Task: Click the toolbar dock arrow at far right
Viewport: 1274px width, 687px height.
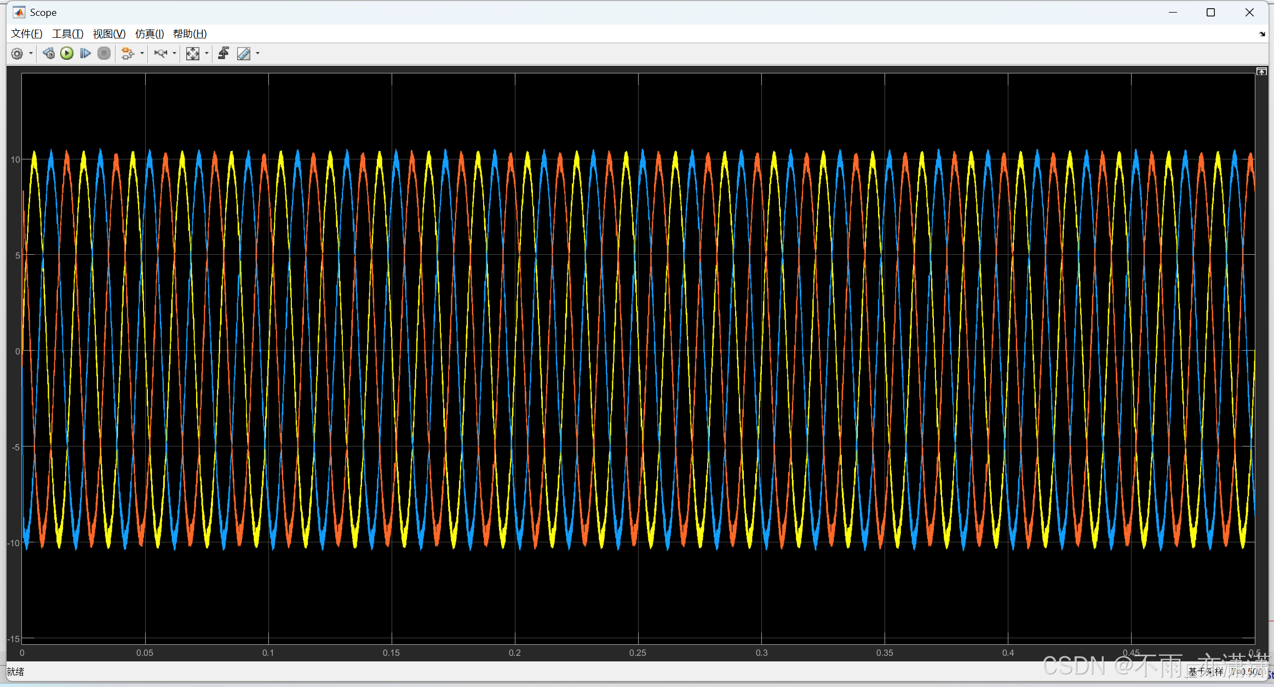Action: (1262, 34)
